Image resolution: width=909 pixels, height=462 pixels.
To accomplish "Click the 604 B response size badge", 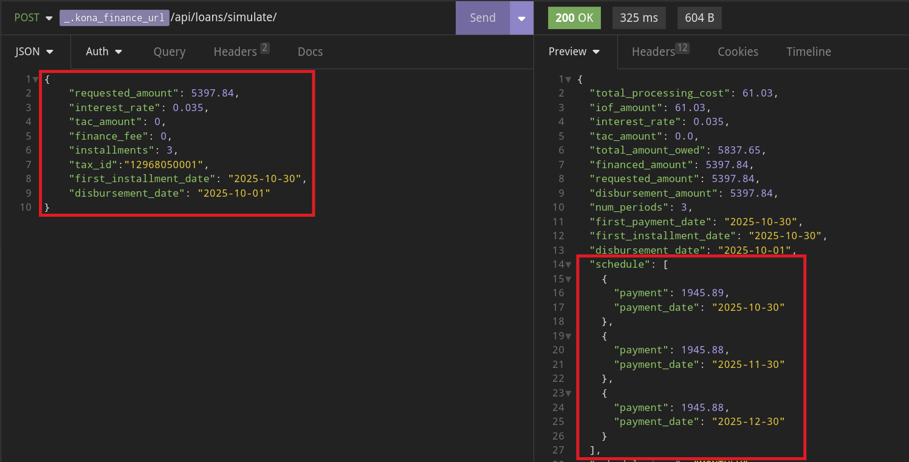I will (x=699, y=18).
